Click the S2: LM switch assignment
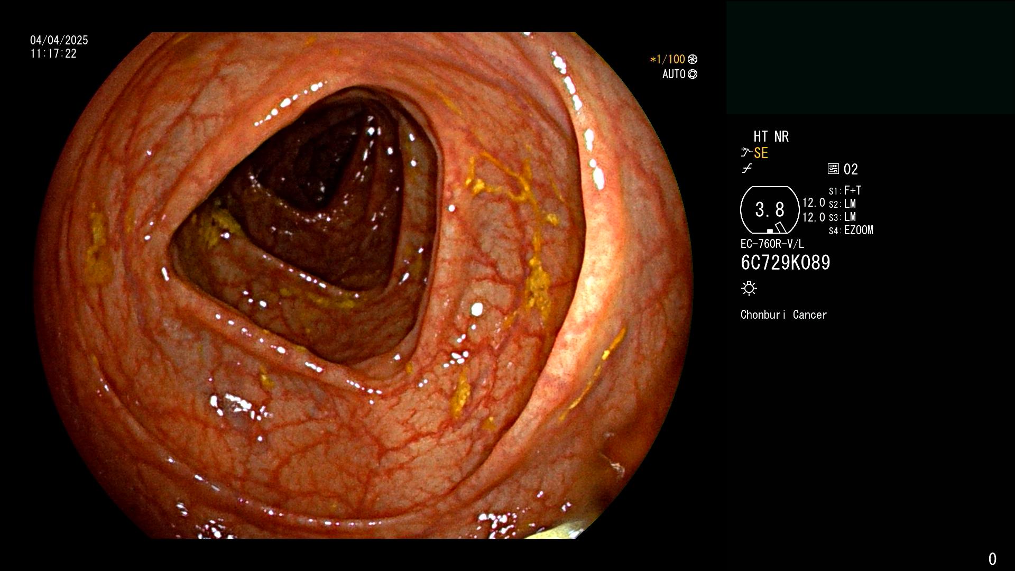 (x=843, y=204)
